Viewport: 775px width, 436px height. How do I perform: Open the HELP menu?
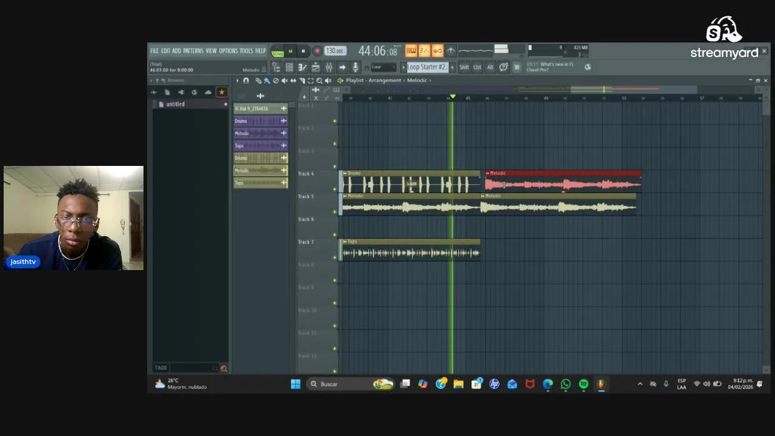[260, 51]
